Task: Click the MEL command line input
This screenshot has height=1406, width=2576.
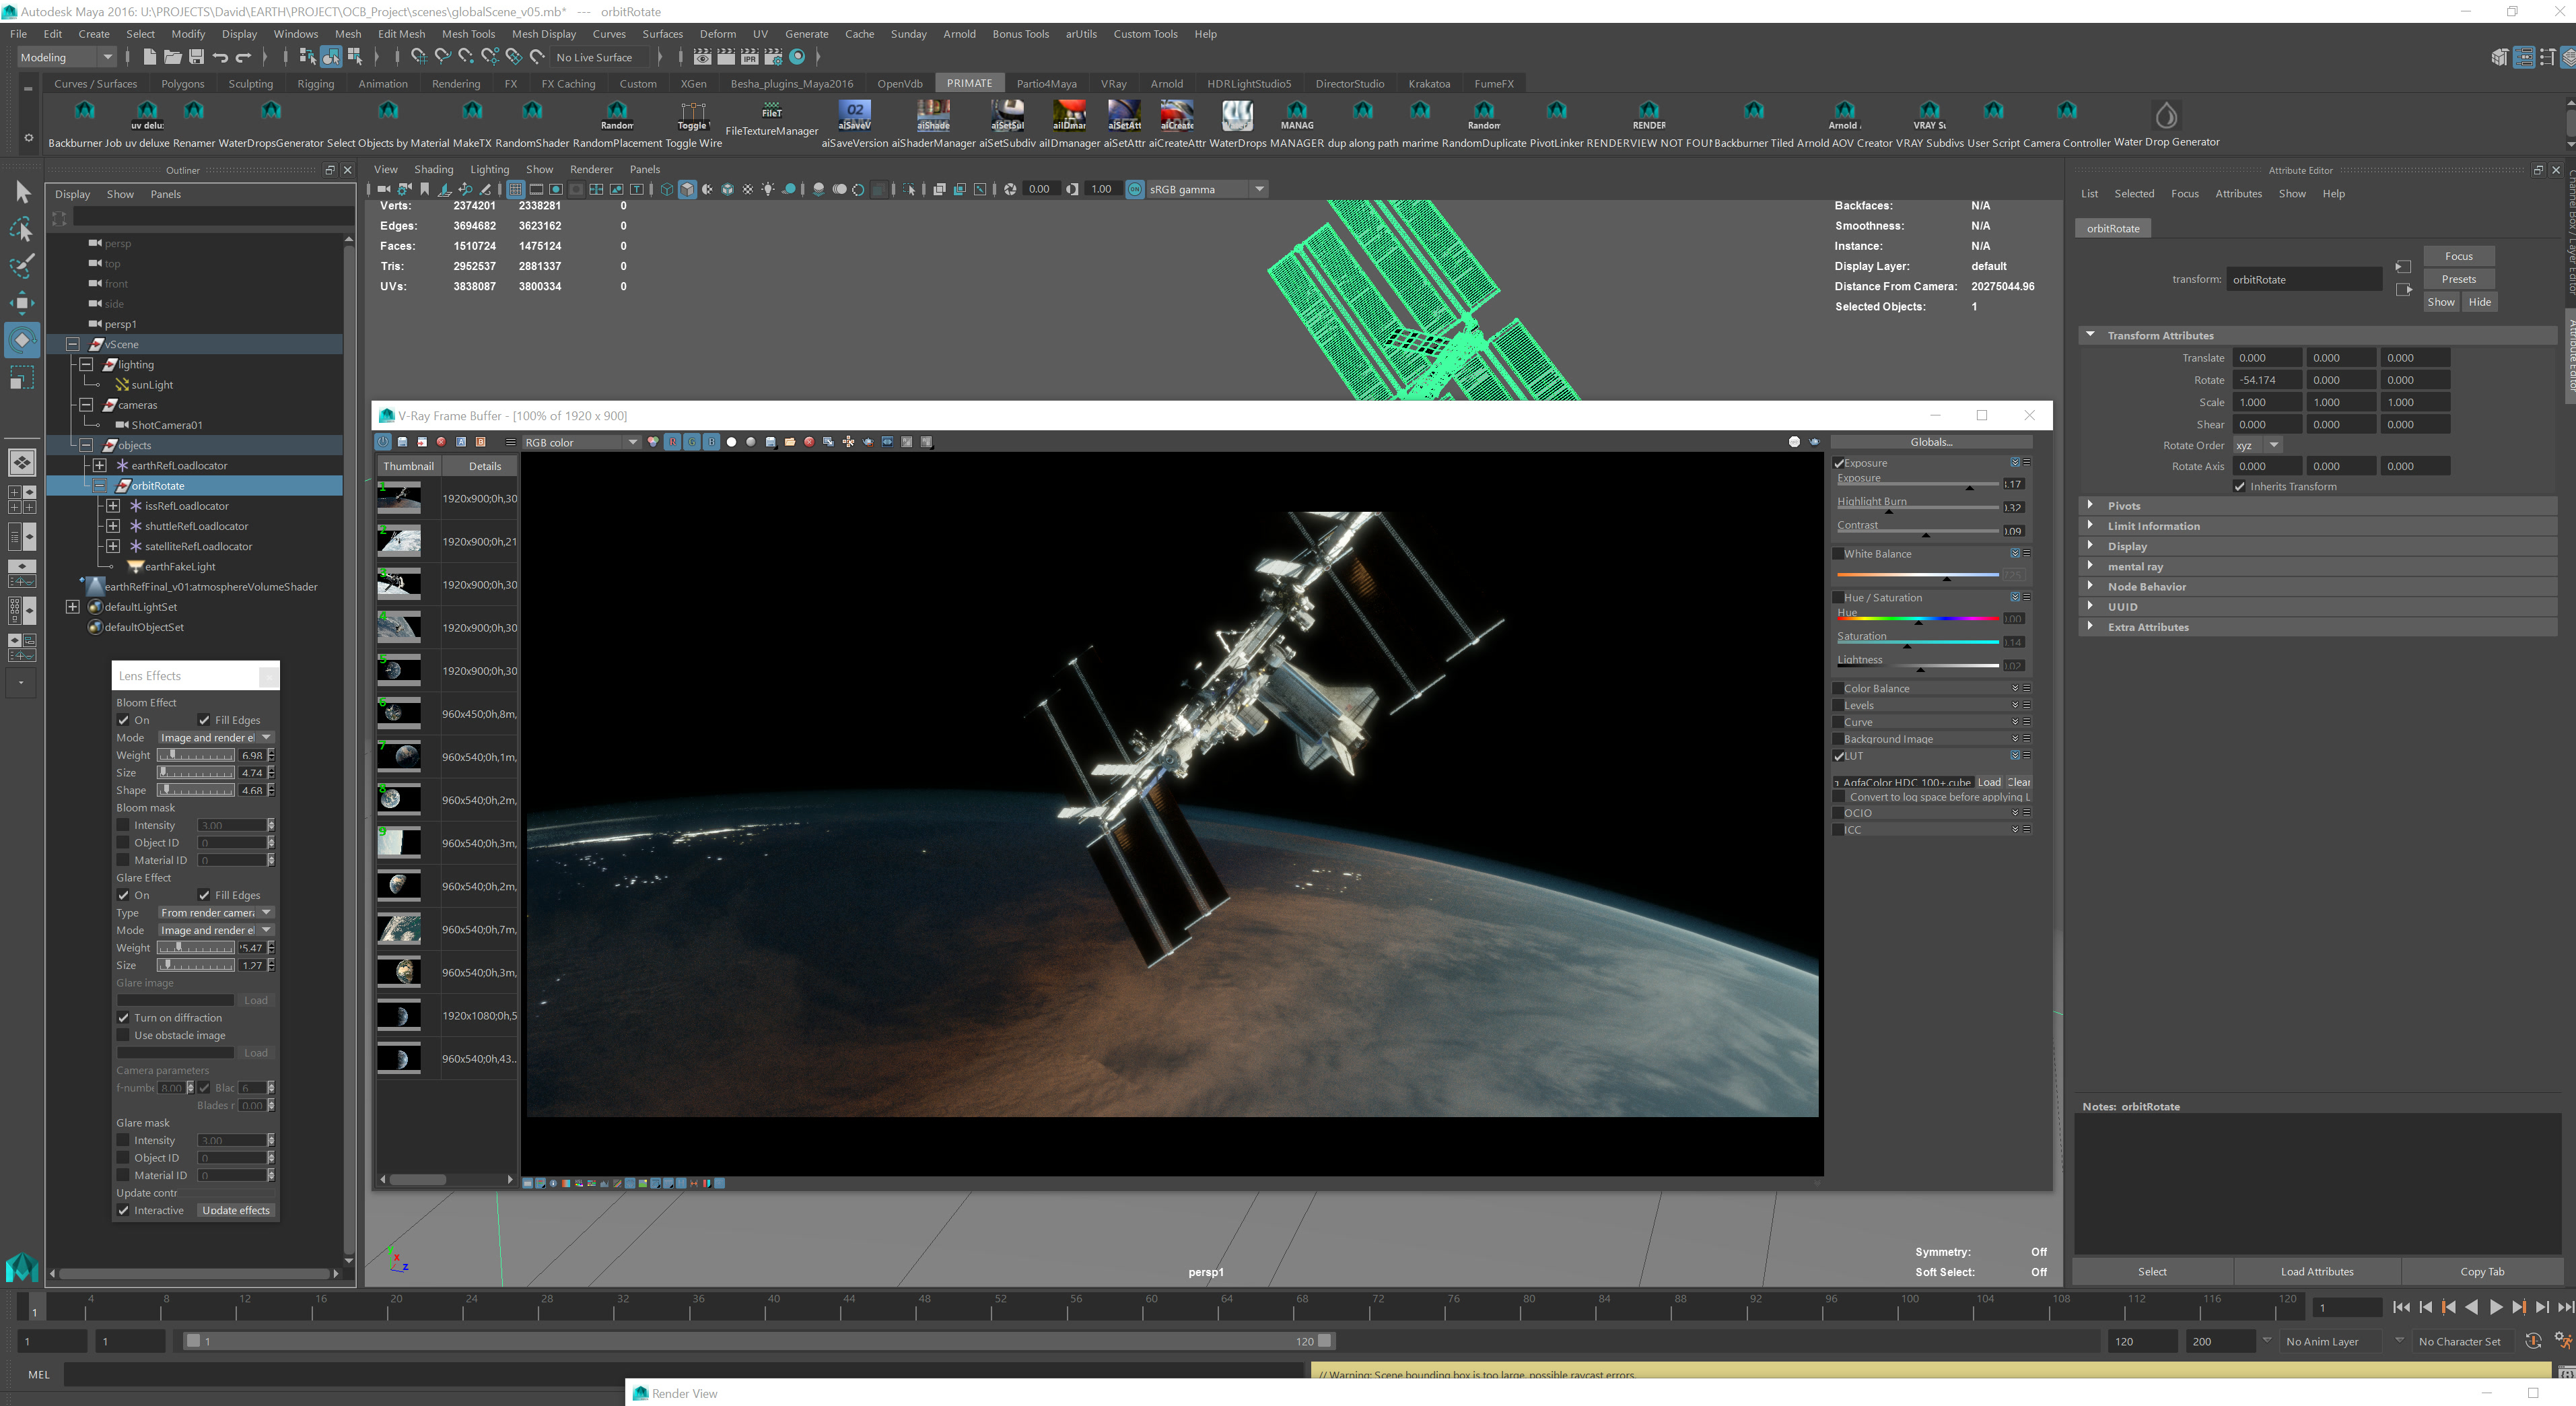Action: coord(684,1374)
